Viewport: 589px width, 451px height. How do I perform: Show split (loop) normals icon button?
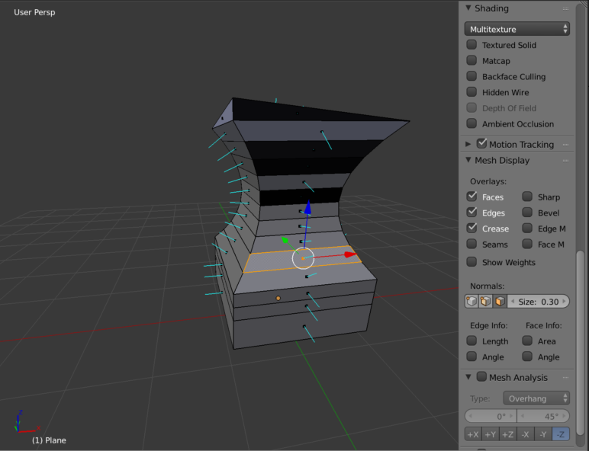(x=485, y=302)
